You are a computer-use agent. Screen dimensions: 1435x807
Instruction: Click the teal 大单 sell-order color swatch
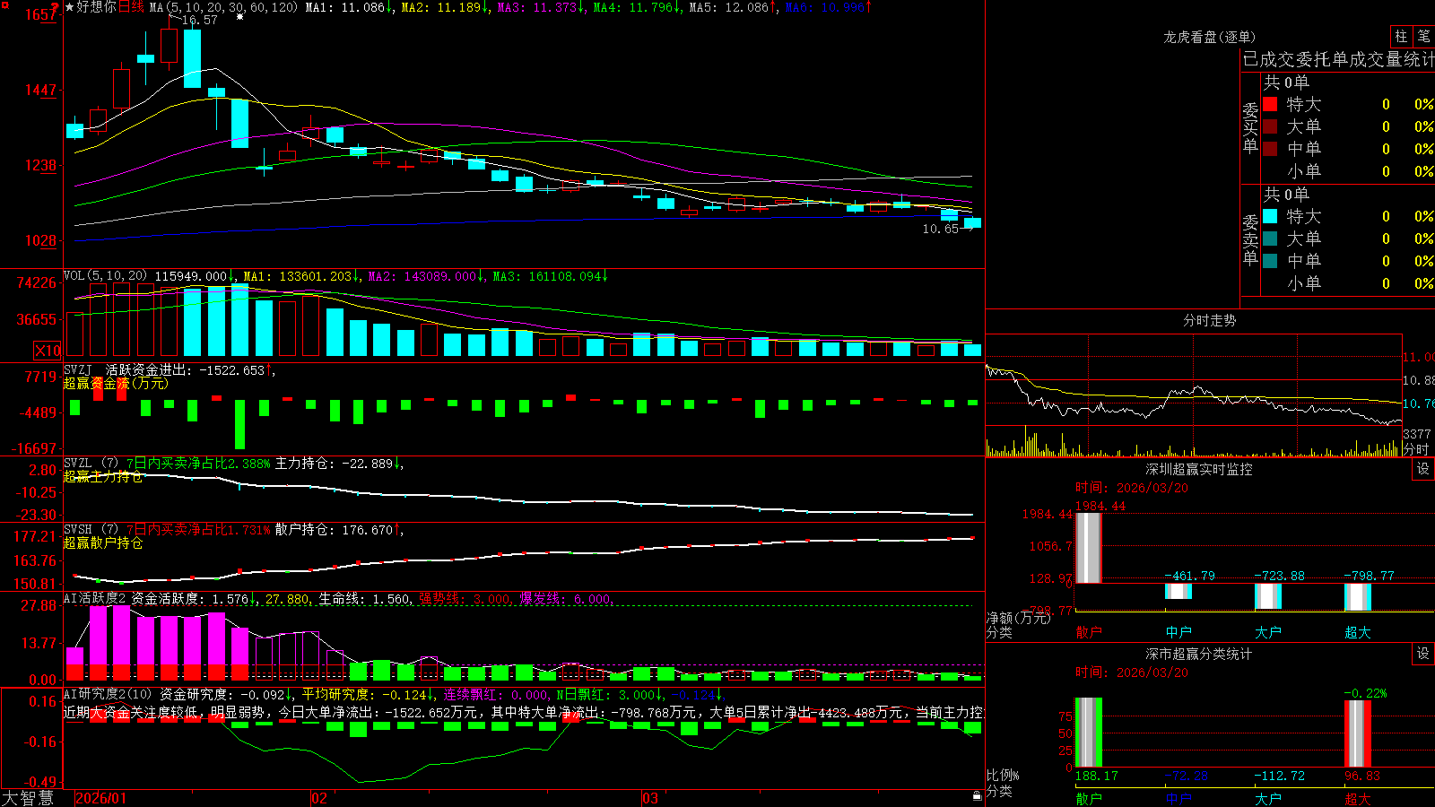(x=1270, y=239)
